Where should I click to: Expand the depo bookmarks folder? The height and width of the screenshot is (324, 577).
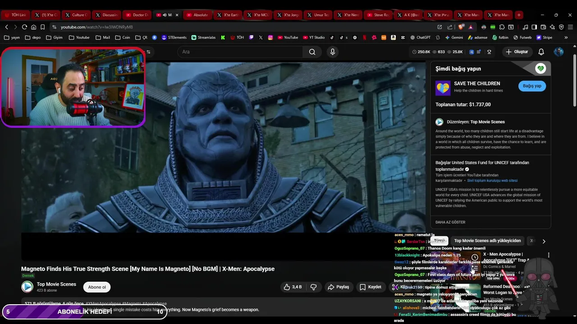point(33,37)
